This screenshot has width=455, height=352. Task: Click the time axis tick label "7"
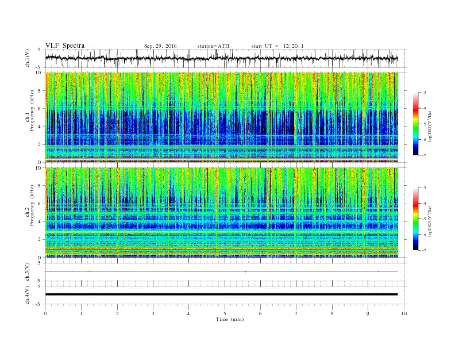pos(296,313)
